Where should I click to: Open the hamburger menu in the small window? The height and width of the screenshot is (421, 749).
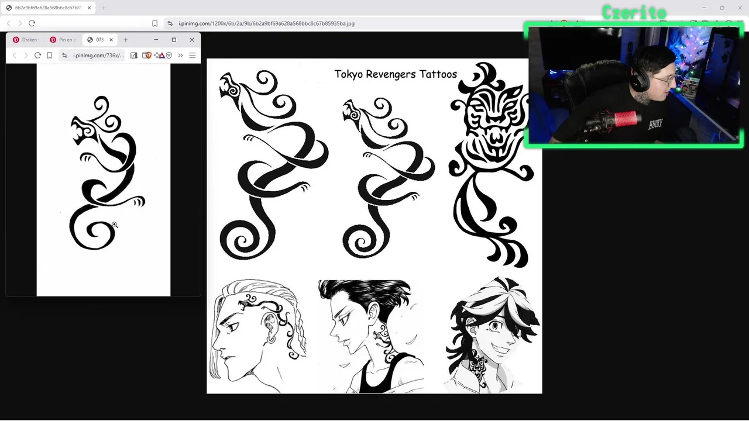point(192,56)
